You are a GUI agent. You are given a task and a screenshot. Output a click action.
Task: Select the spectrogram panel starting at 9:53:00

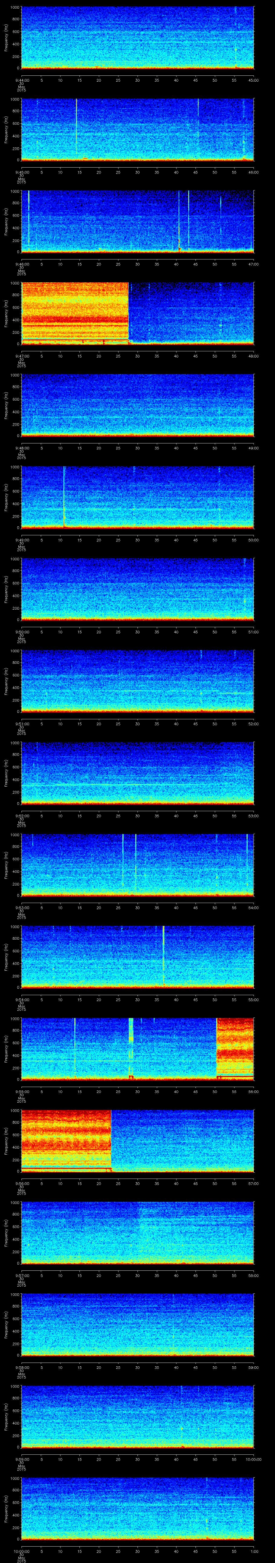pos(137,865)
